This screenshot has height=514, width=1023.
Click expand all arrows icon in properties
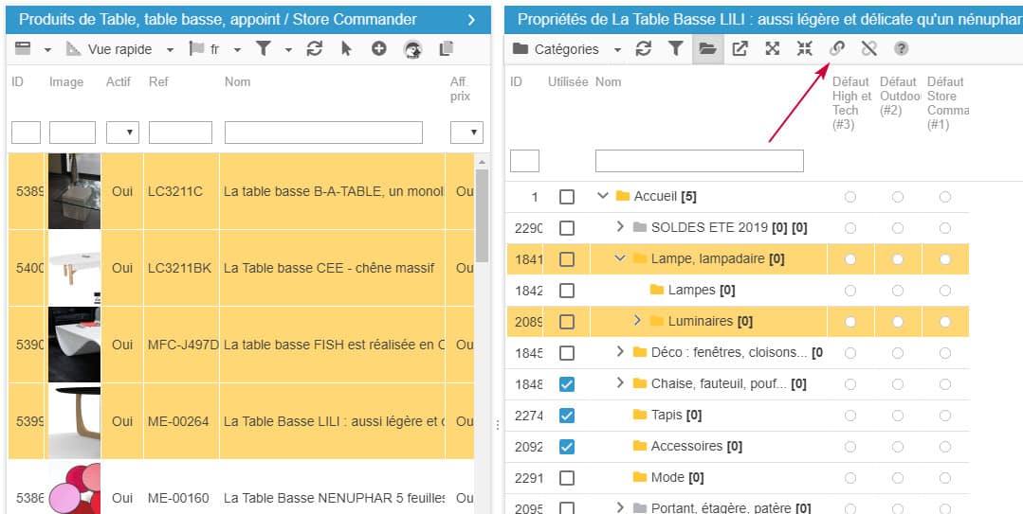click(x=773, y=49)
